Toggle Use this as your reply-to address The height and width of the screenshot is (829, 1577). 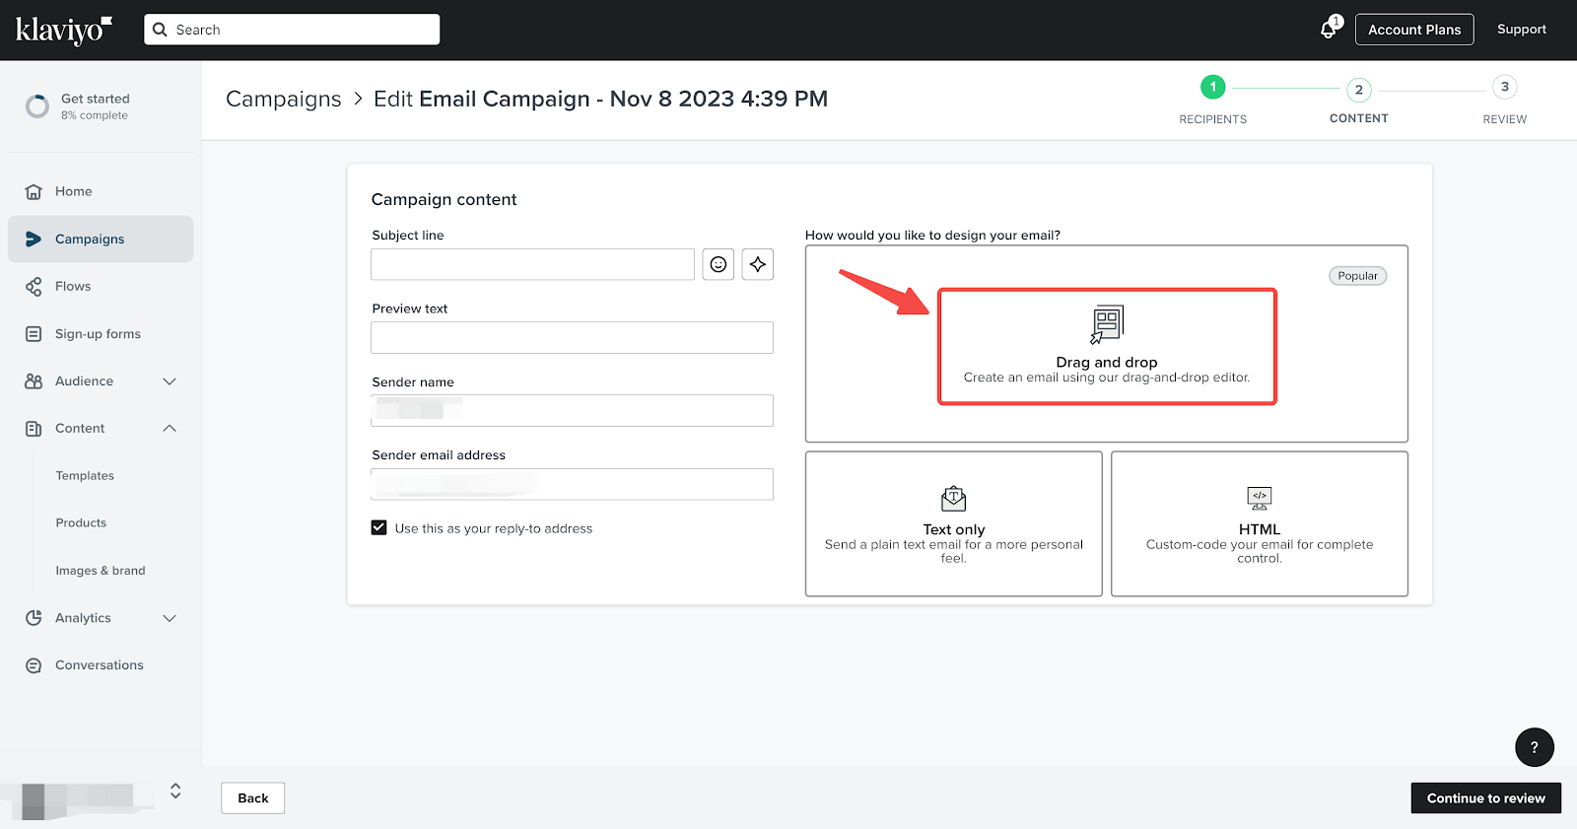click(x=378, y=527)
